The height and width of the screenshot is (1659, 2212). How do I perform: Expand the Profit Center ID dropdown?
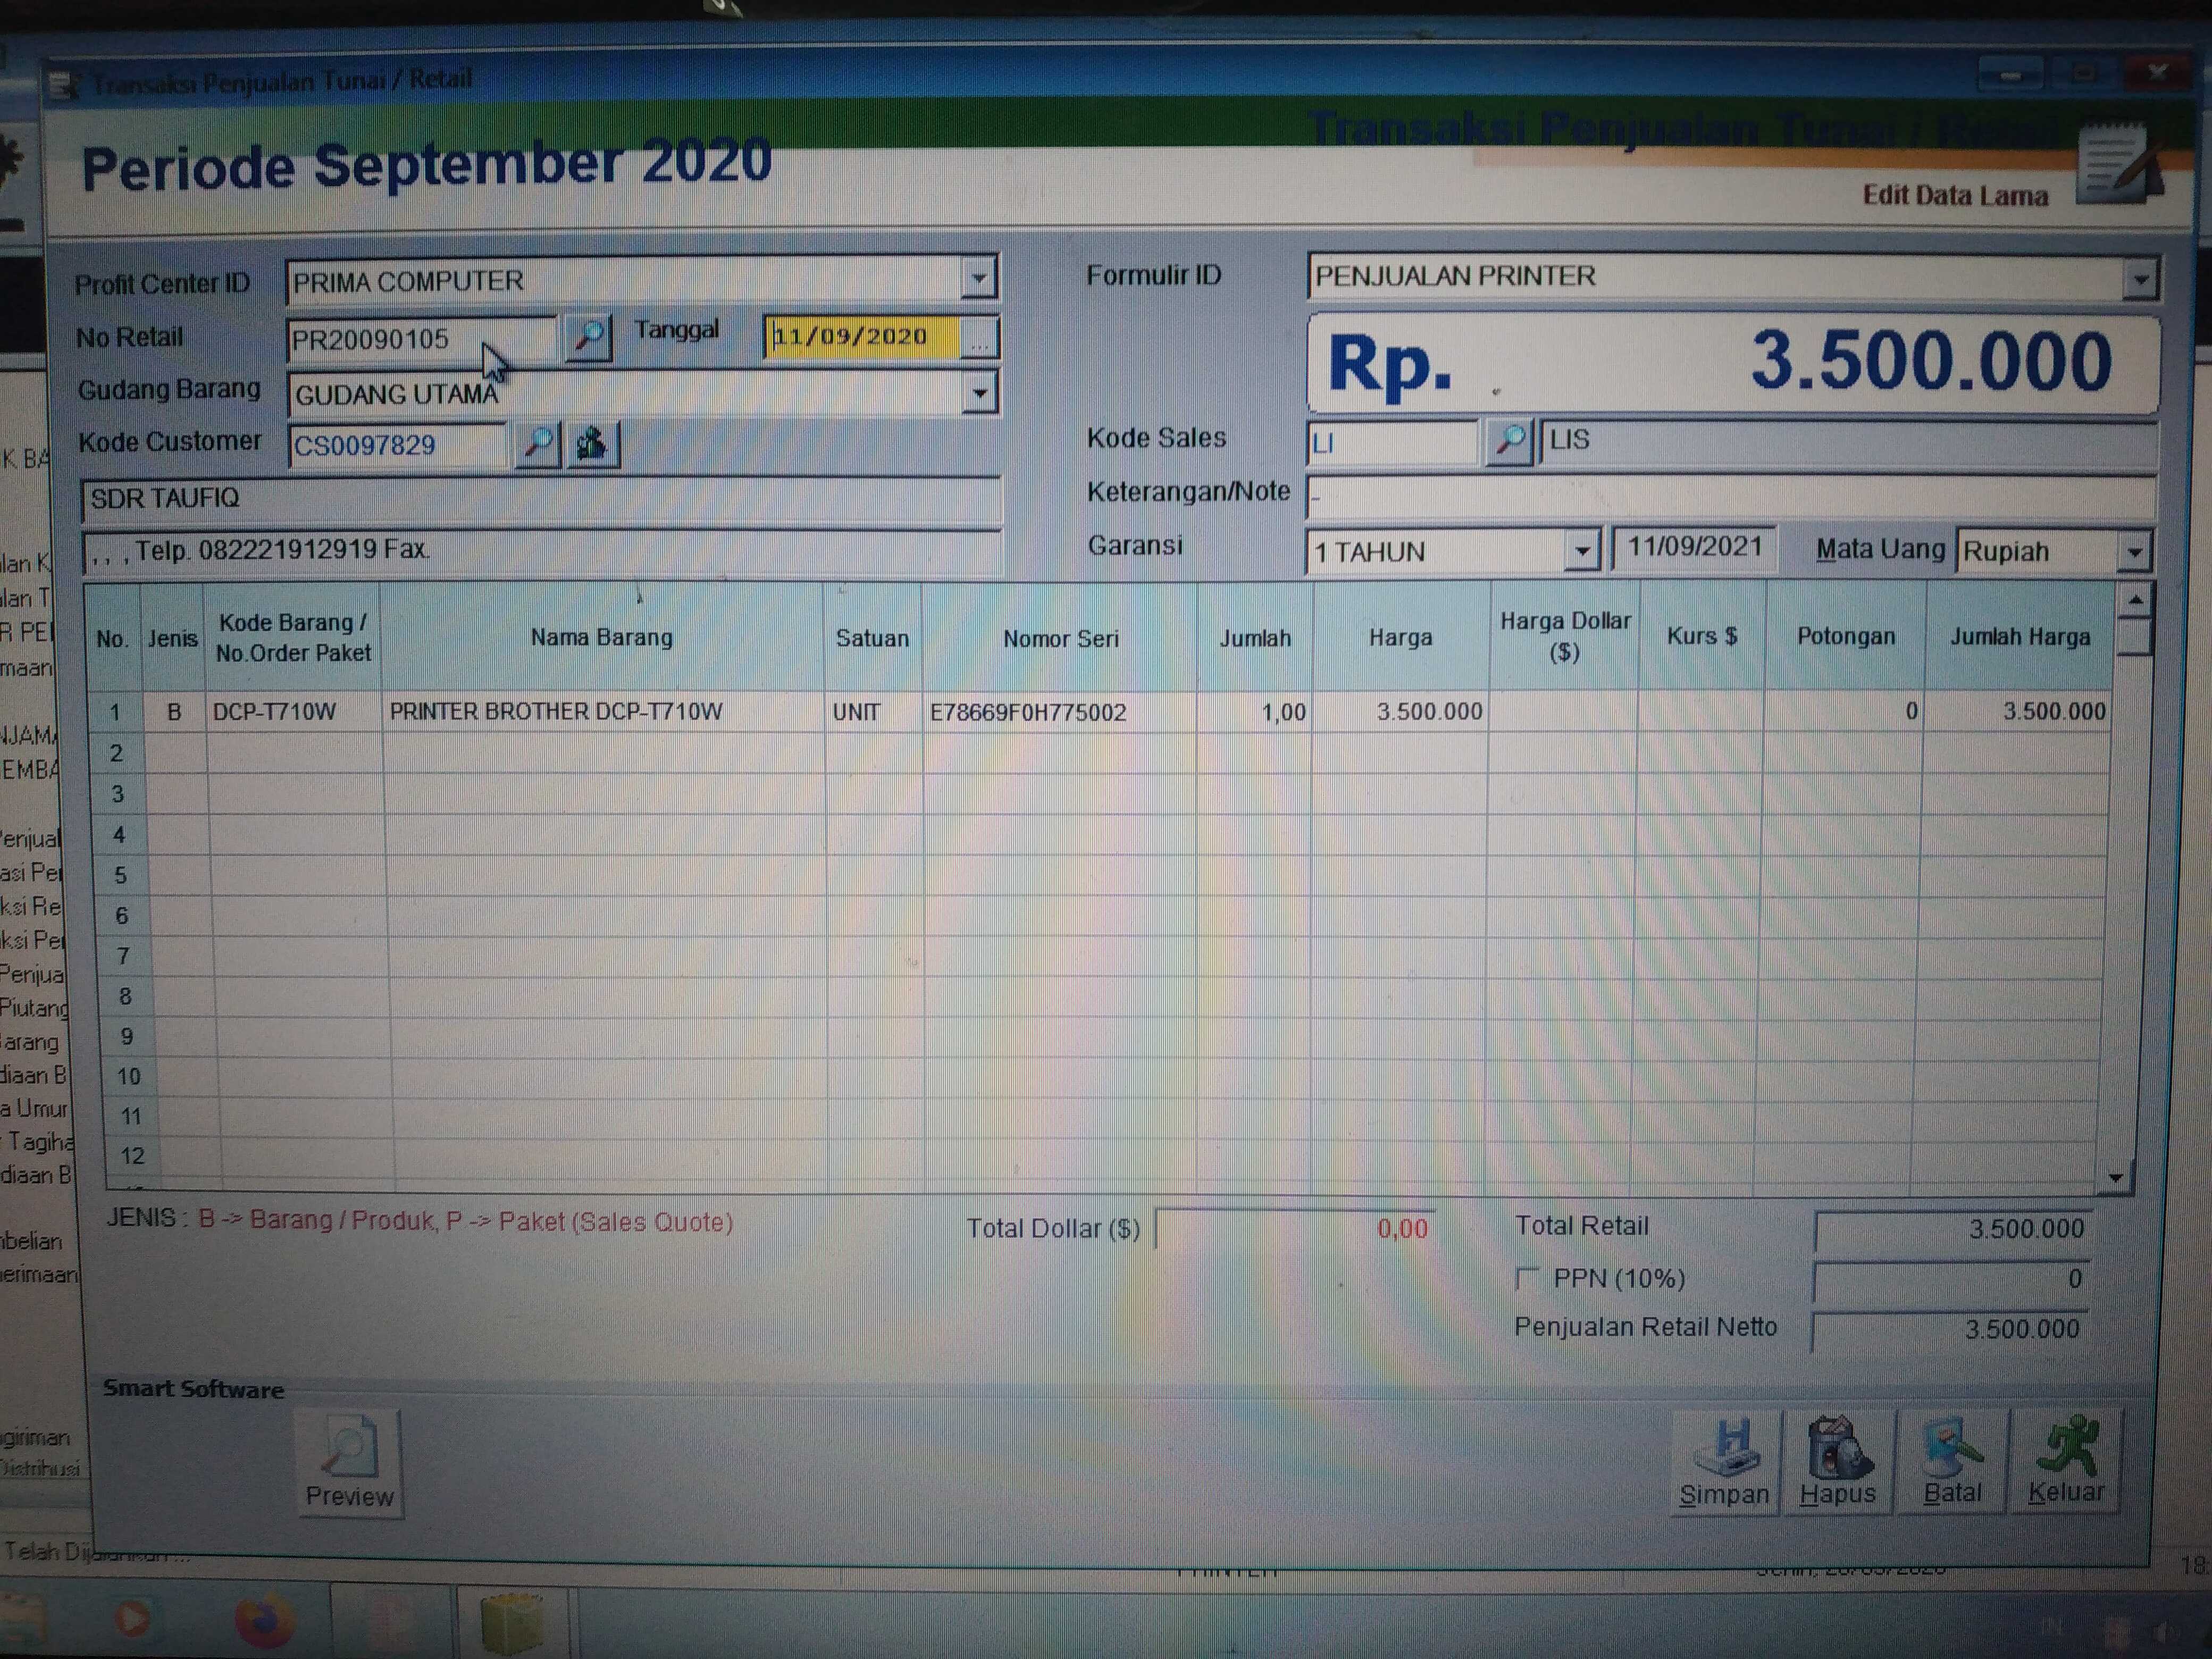click(x=979, y=279)
